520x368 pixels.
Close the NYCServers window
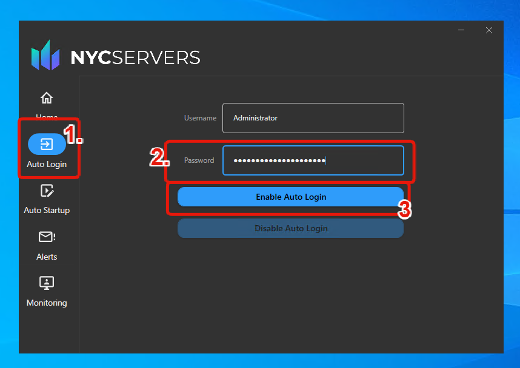[489, 30]
